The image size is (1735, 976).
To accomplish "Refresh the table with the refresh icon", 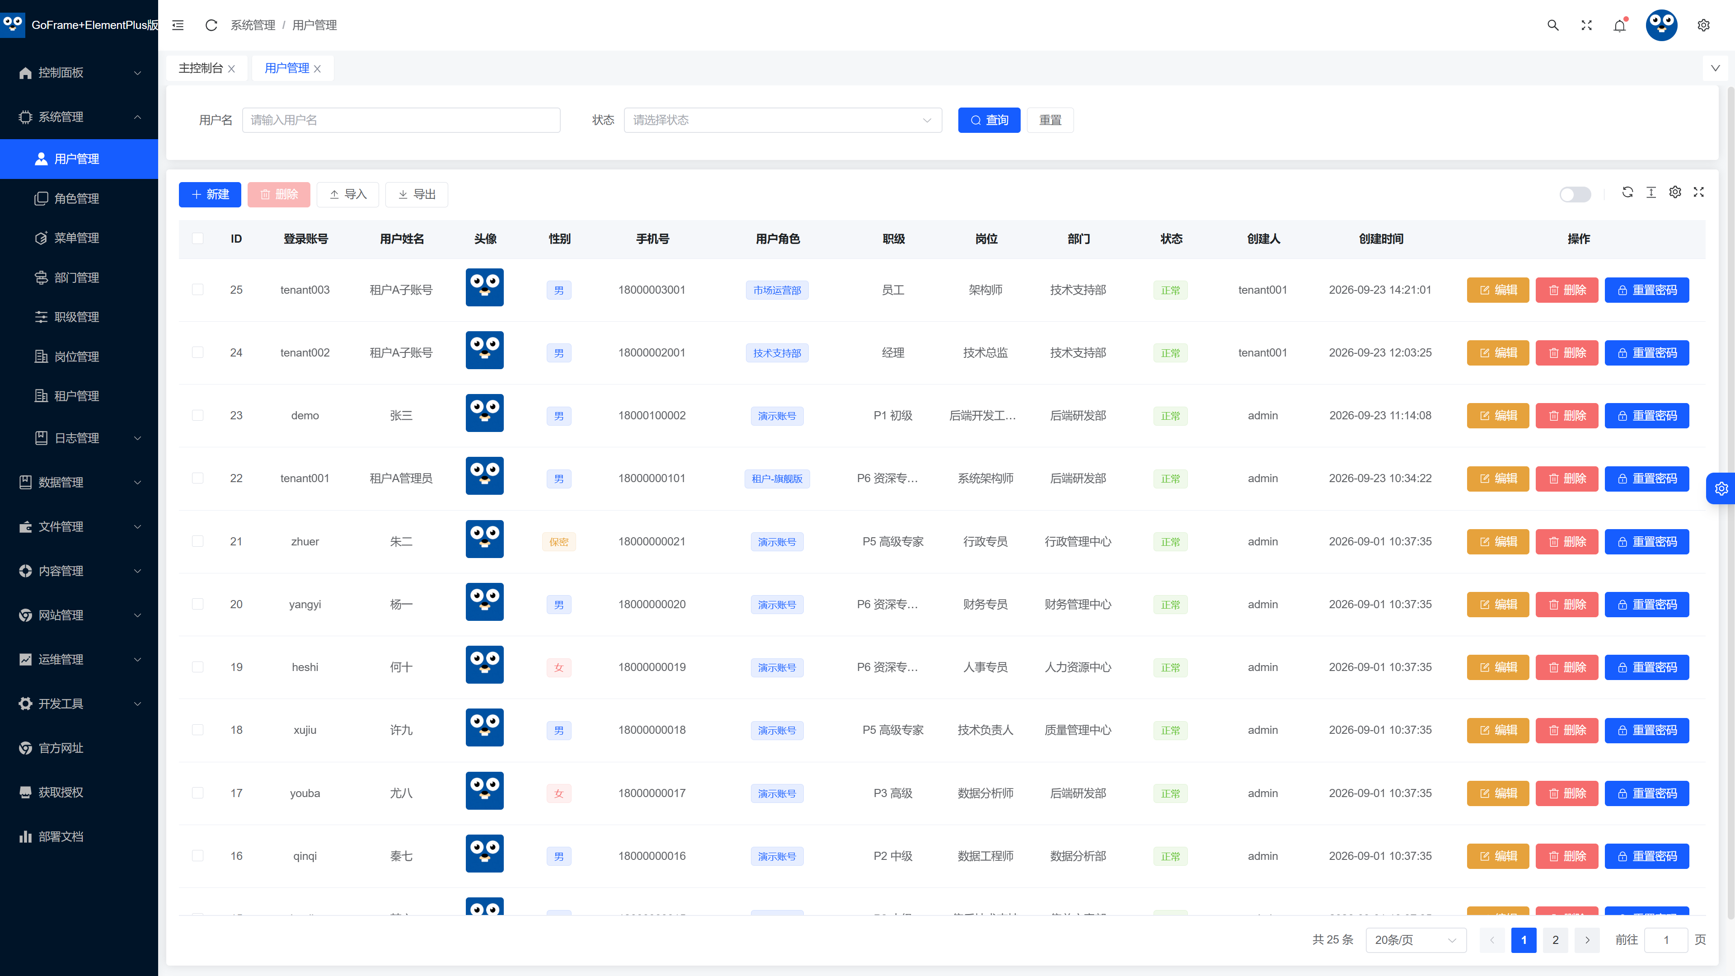I will 1627,192.
